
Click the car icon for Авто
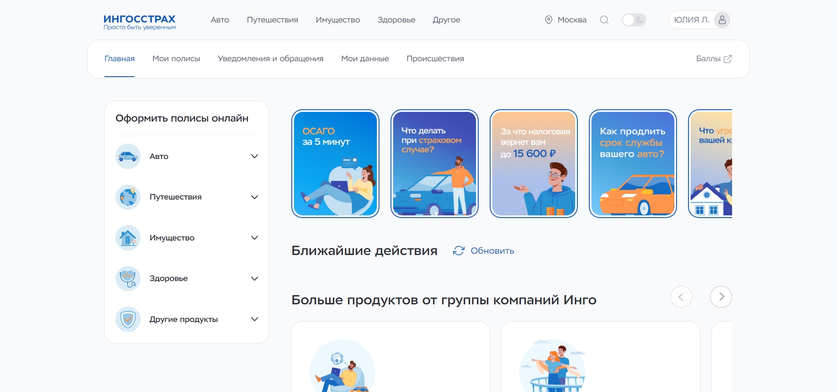128,156
